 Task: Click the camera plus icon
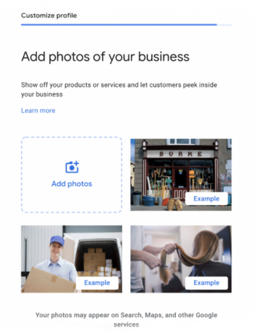point(72,167)
